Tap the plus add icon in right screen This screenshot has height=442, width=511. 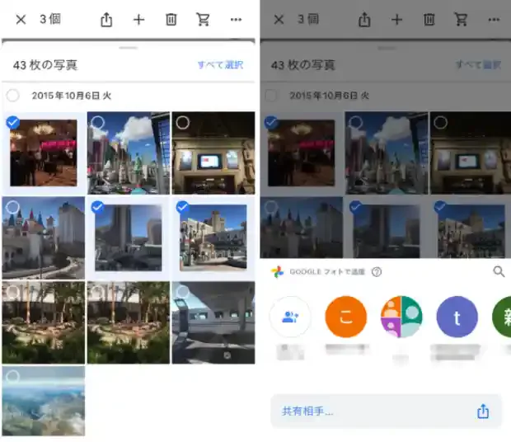[x=396, y=20]
